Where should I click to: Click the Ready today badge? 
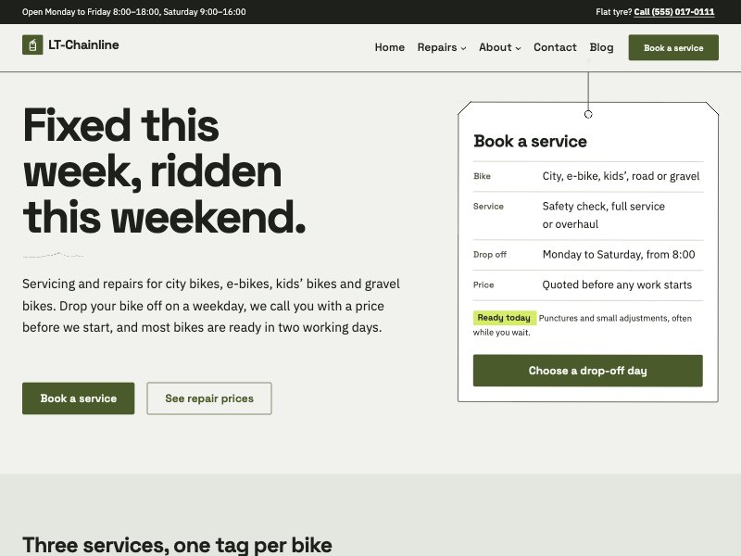(x=504, y=318)
